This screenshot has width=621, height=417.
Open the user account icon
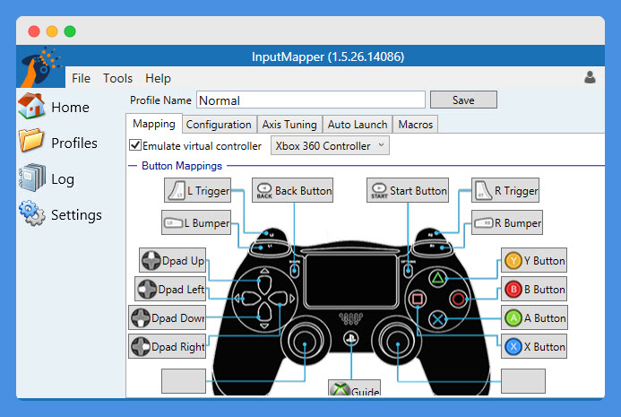590,77
